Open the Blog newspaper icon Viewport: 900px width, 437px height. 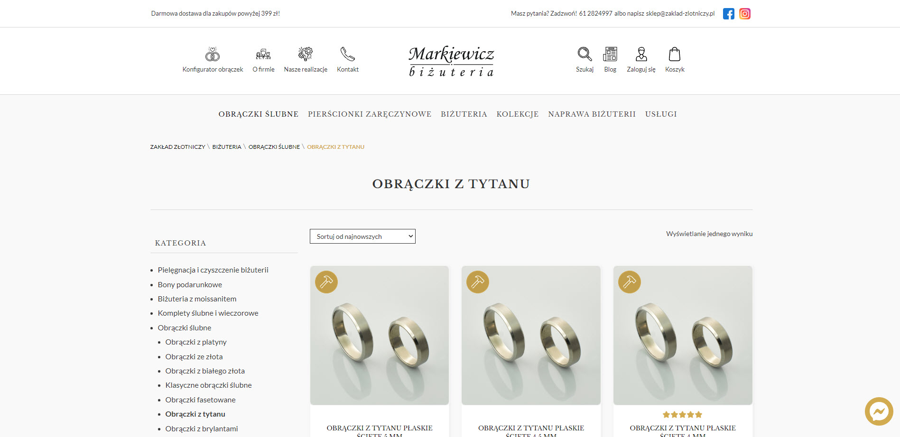pyautogui.click(x=610, y=54)
